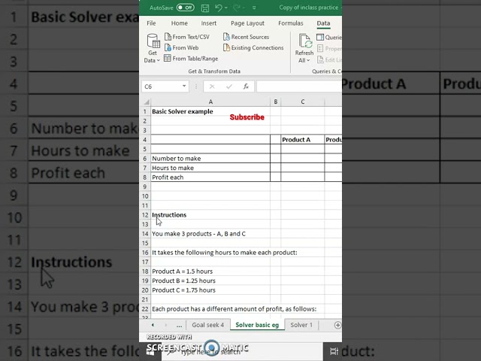Click the Get Data database icon
The height and width of the screenshot is (361, 481).
(153, 41)
